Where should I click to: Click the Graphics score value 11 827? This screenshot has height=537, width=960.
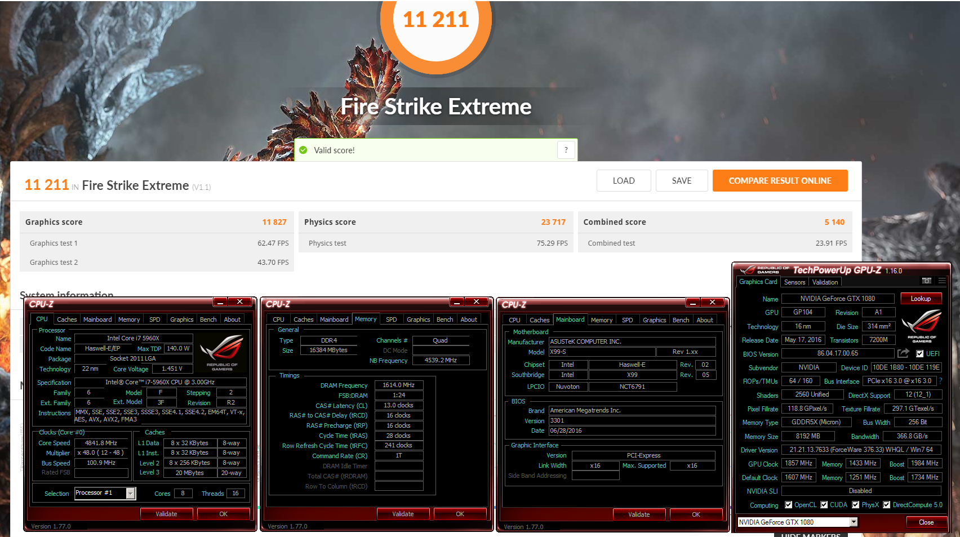click(274, 222)
